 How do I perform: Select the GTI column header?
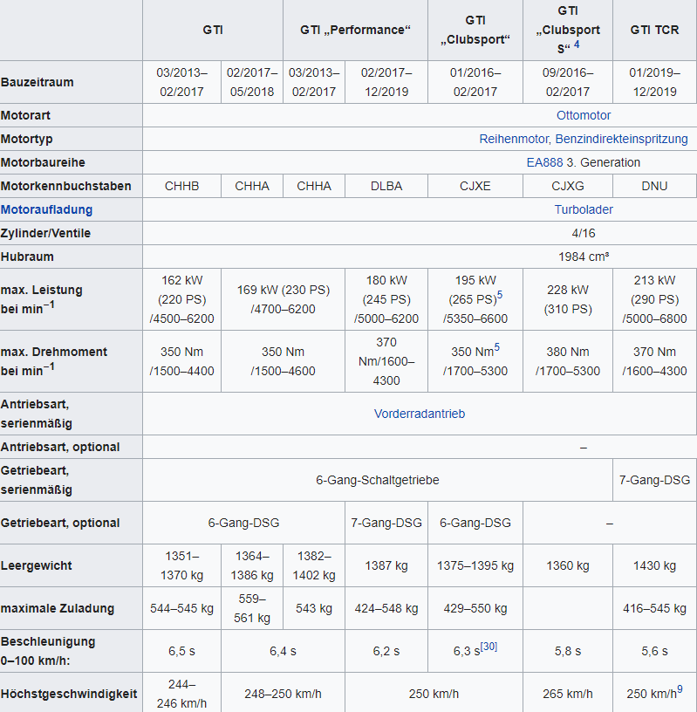[x=213, y=30]
